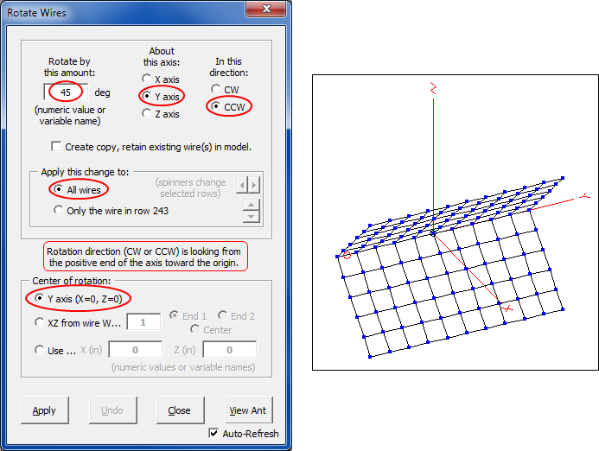Viewport: 599px width, 451px height.
Task: Click the Apply button
Action: tap(44, 410)
